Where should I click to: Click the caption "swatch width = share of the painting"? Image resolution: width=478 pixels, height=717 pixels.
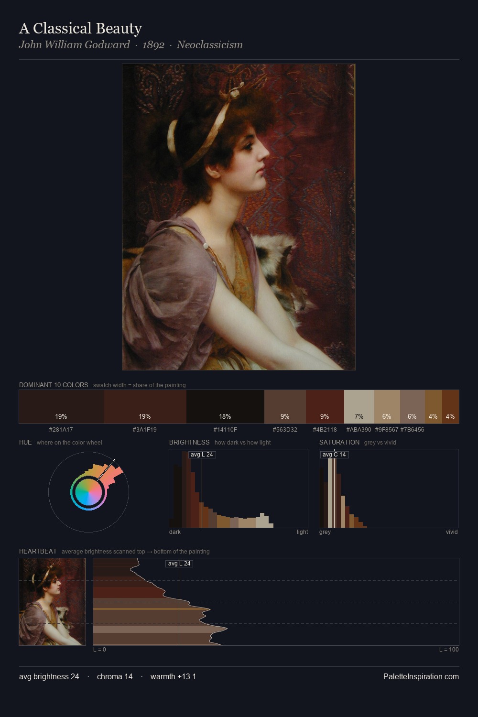click(140, 385)
